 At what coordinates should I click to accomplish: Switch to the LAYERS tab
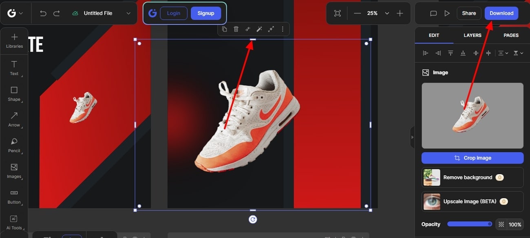(473, 35)
